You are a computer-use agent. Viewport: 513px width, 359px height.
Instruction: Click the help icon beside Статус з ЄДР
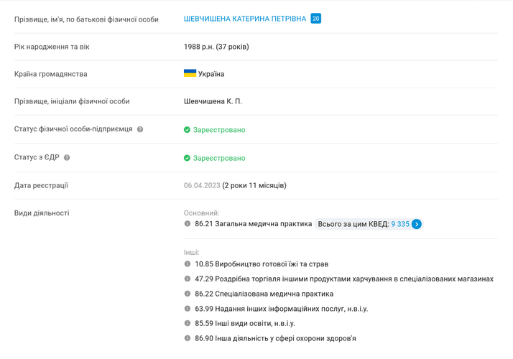[x=67, y=157]
